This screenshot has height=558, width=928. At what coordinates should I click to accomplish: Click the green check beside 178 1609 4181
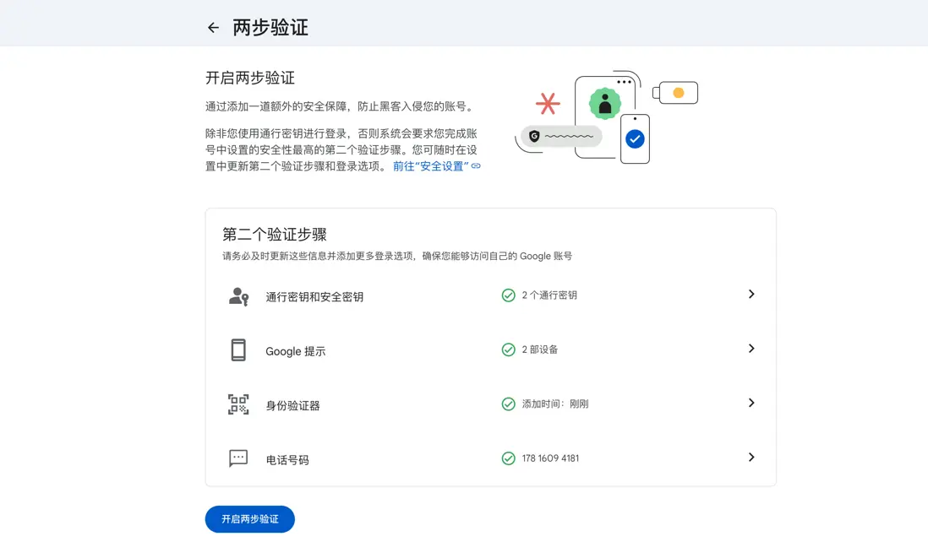point(508,458)
